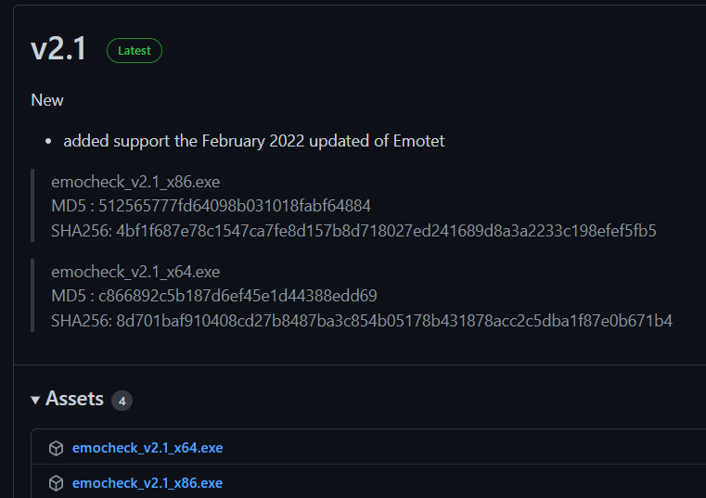Click the x64 MD5 hash line
Viewport: 706px width, 498px height.
click(214, 296)
